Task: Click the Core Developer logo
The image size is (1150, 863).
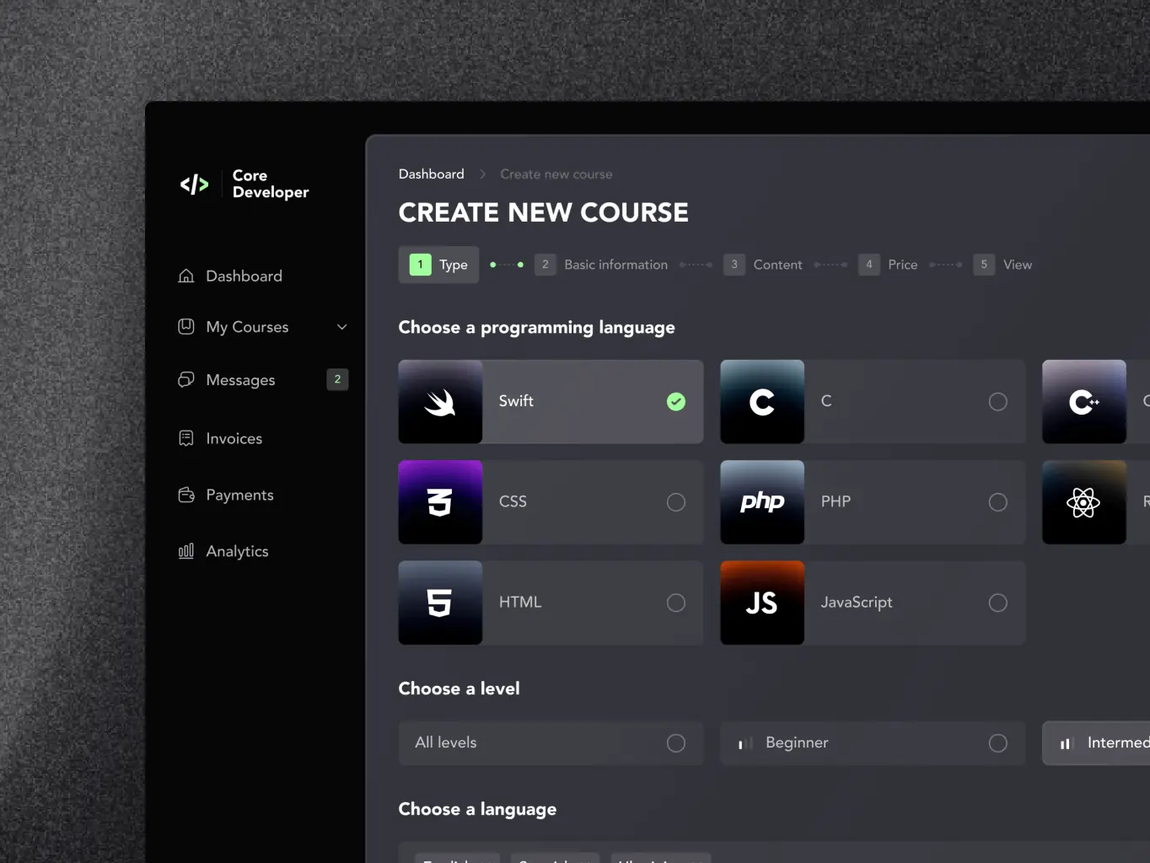Action: (245, 185)
